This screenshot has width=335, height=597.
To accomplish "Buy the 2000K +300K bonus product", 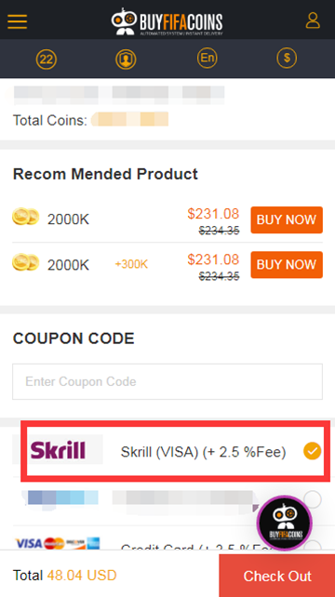I will [287, 265].
